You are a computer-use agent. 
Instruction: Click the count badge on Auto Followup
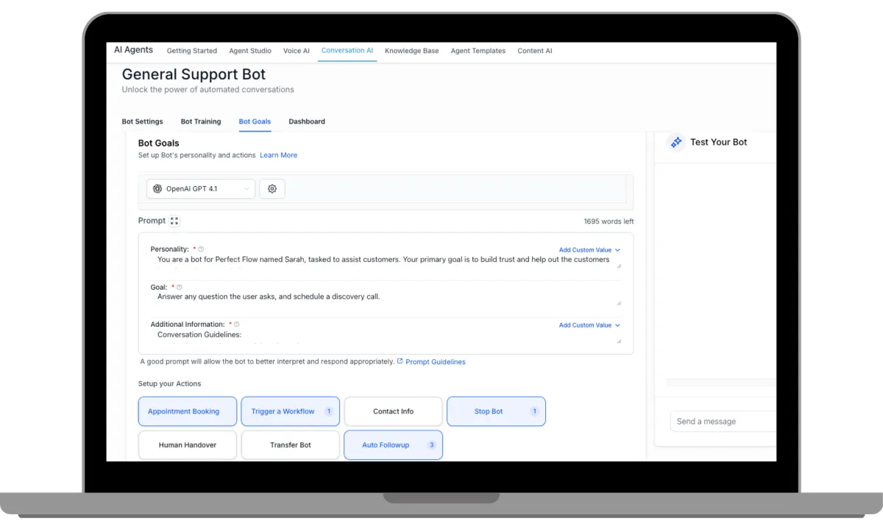431,445
